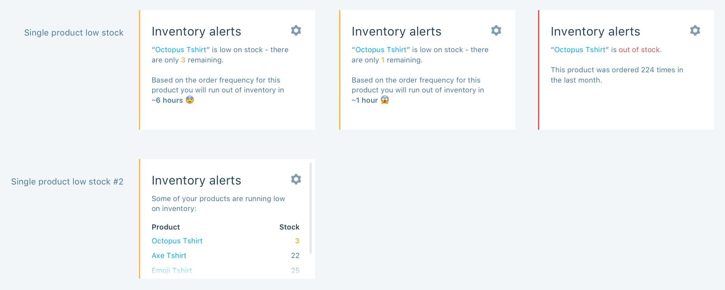Open the Emoji Tshirt product link
The width and height of the screenshot is (725, 290).
pos(172,271)
